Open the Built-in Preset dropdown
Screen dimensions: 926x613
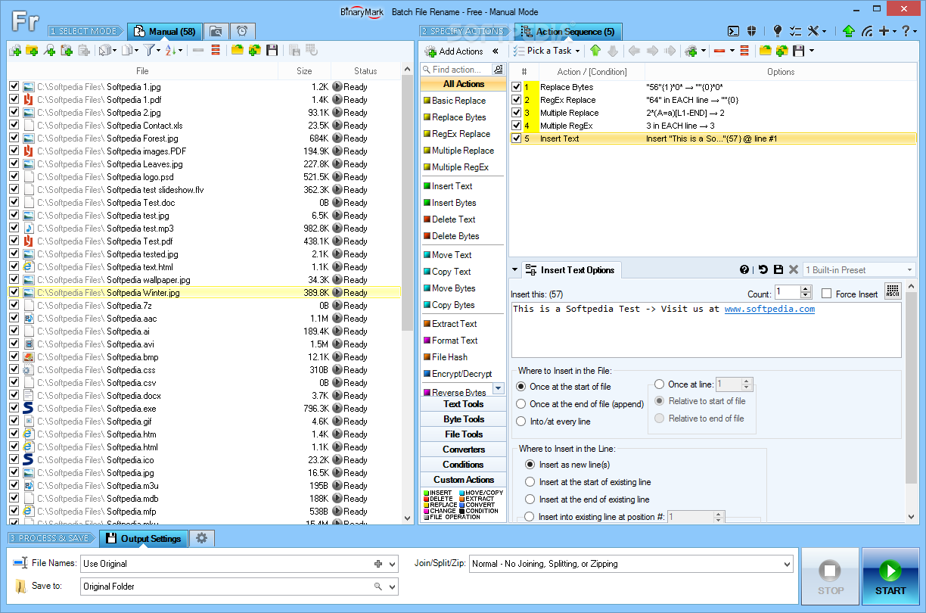tap(859, 269)
